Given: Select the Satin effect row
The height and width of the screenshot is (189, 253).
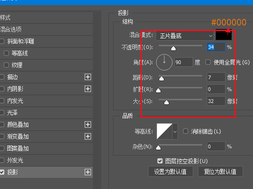Looking at the screenshot, I should (x=46, y=113).
